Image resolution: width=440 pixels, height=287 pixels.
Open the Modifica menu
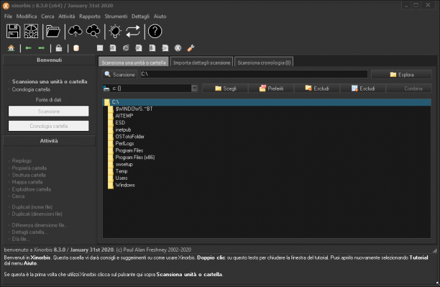(x=27, y=17)
